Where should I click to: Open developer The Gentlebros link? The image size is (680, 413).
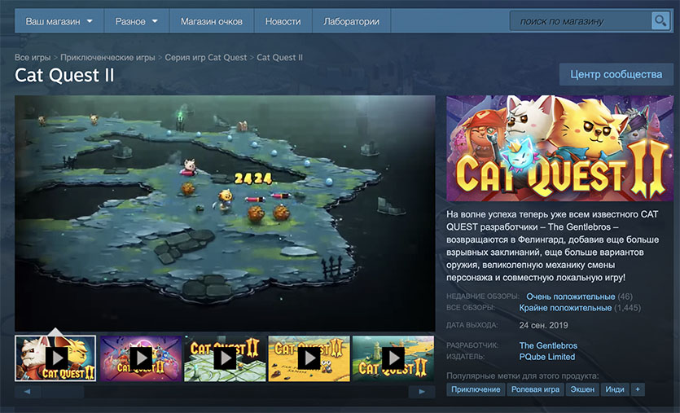548,345
